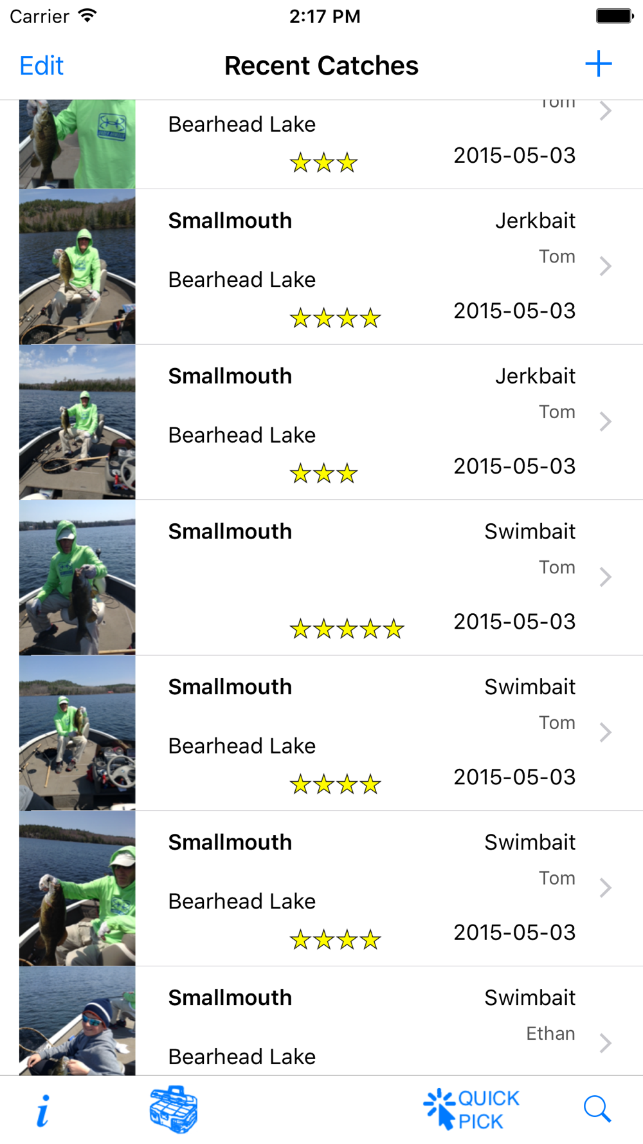The height and width of the screenshot is (1144, 643).
Task: Open the tackle box icon
Action: (x=174, y=1109)
